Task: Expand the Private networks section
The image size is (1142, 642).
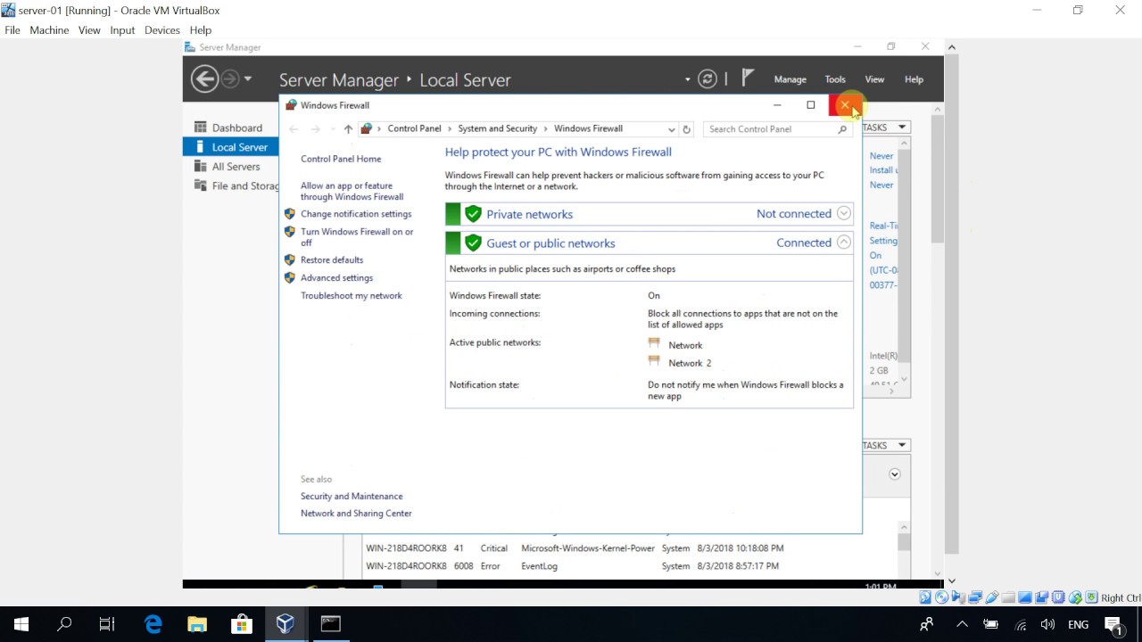Action: 844,214
